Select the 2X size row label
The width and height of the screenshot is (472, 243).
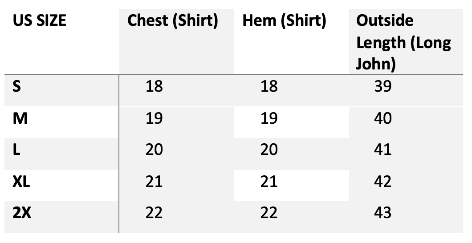pos(22,213)
